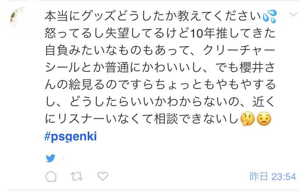Open the tweet author's profile avatar
Screen dimensions: 306x193
pyautogui.click(x=20, y=18)
